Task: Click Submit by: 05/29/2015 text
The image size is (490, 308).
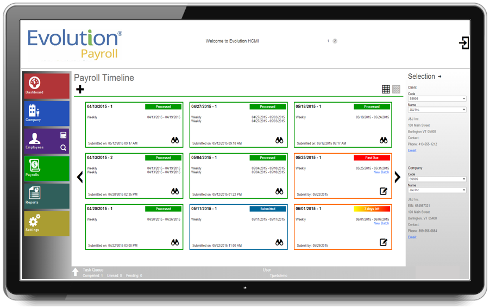Action: pos(312,246)
